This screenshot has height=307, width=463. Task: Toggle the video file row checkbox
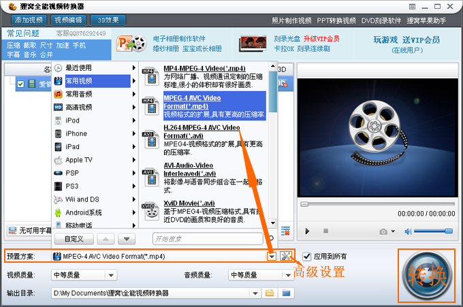[x=20, y=84]
